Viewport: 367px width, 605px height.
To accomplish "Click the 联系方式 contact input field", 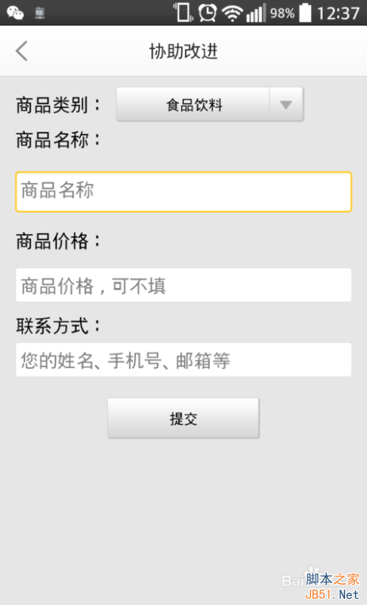I will pyautogui.click(x=183, y=360).
